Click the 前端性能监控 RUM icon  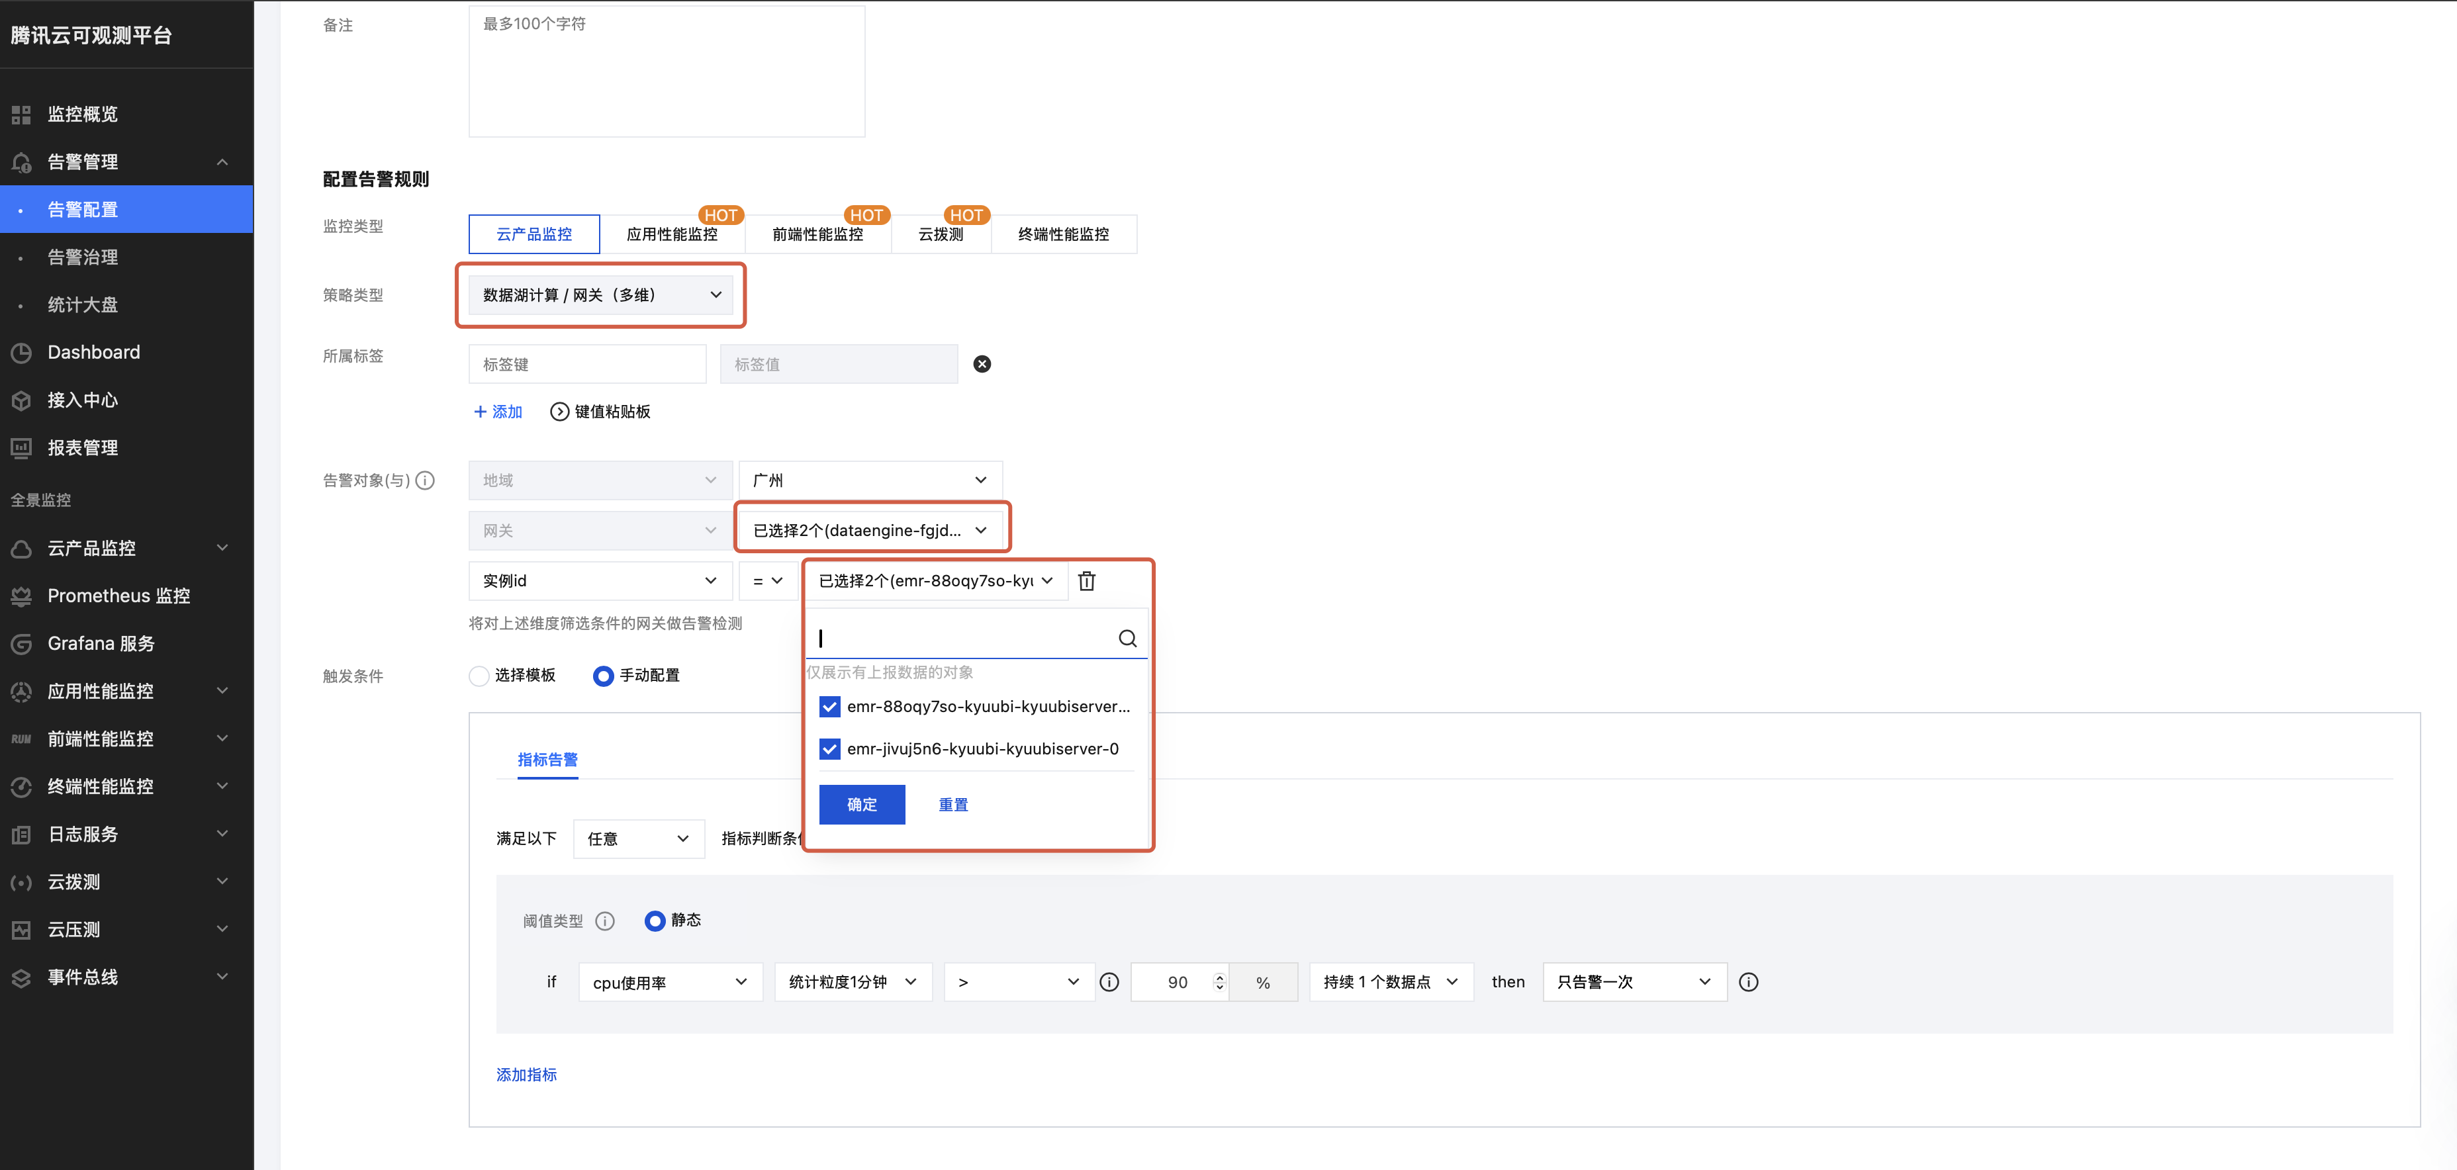pyautogui.click(x=21, y=739)
